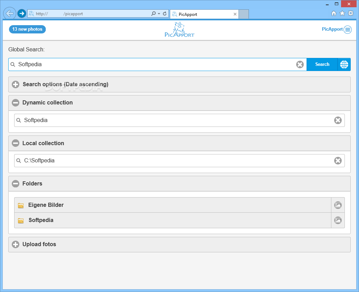Click the site icon in the address bar
Image resolution: width=359 pixels, height=292 pixels.
(31, 14)
